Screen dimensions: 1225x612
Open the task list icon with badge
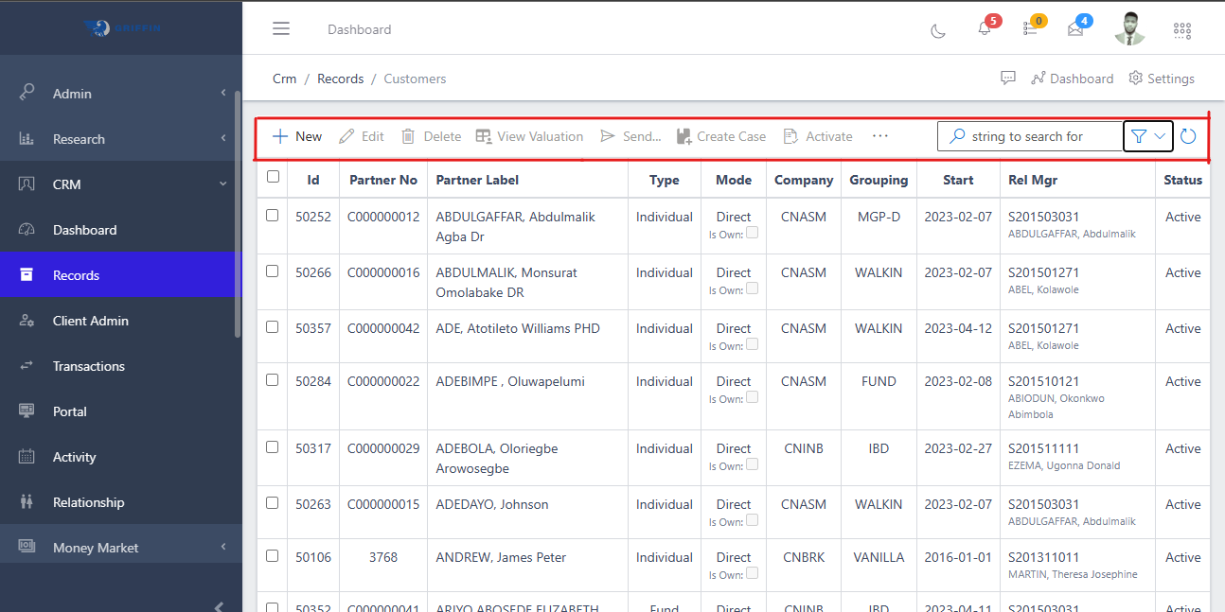pyautogui.click(x=1030, y=28)
